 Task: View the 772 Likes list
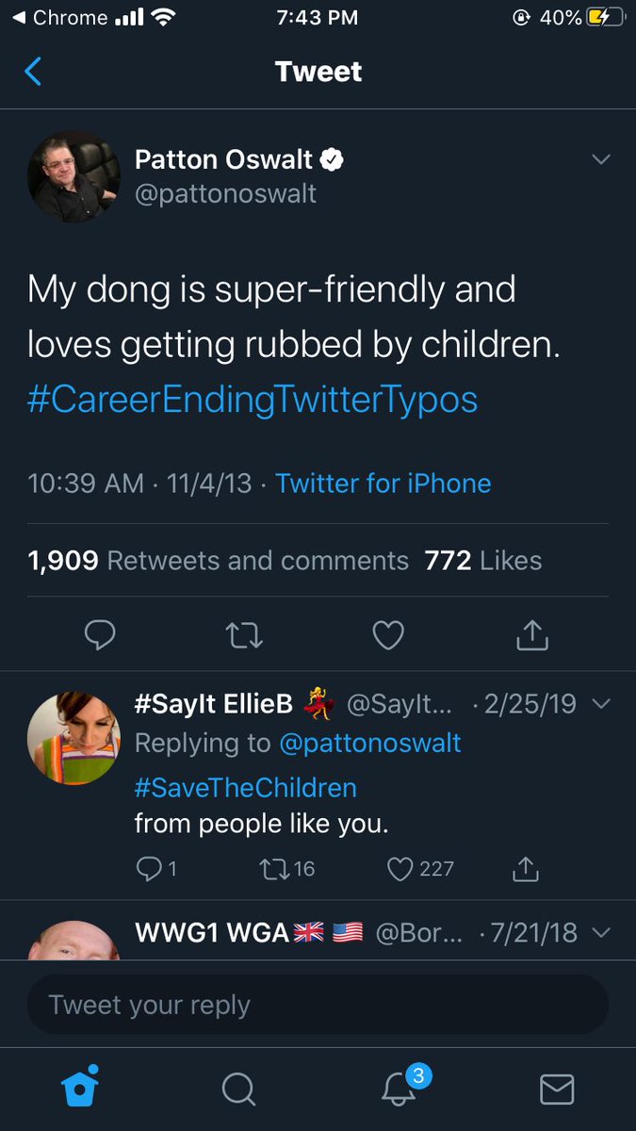tap(483, 561)
